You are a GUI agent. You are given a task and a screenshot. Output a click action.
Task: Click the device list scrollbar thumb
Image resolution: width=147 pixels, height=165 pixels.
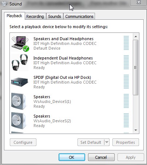click(x=136, y=68)
